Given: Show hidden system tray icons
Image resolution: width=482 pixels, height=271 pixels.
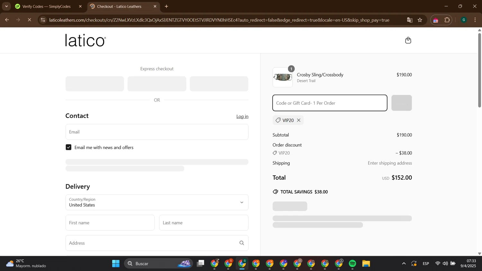Looking at the screenshot, I should pyautogui.click(x=404, y=264).
